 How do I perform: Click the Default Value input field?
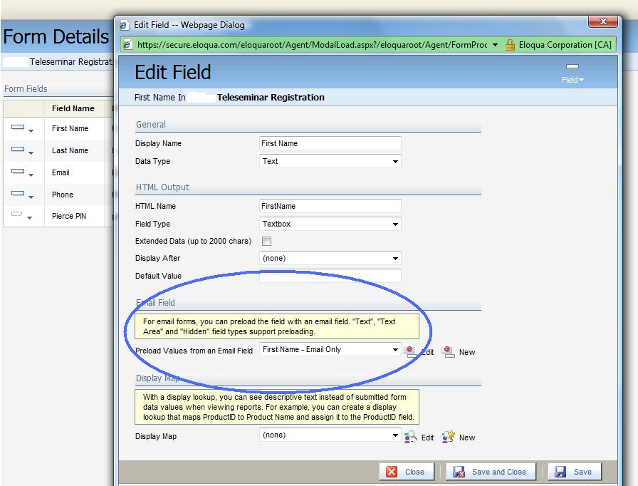pyautogui.click(x=330, y=276)
